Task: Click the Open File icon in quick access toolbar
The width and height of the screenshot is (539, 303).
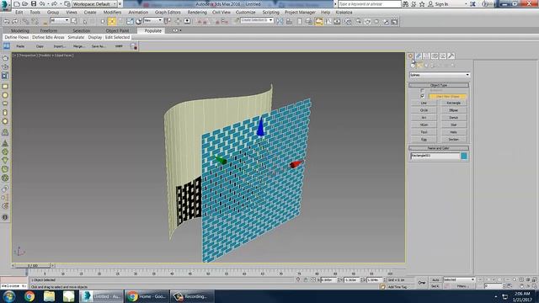Action: [x=25, y=3]
